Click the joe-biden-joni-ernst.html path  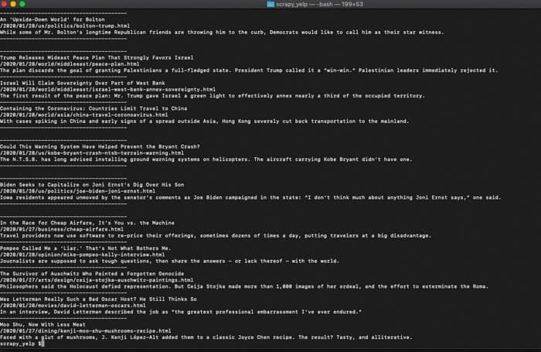77,191
